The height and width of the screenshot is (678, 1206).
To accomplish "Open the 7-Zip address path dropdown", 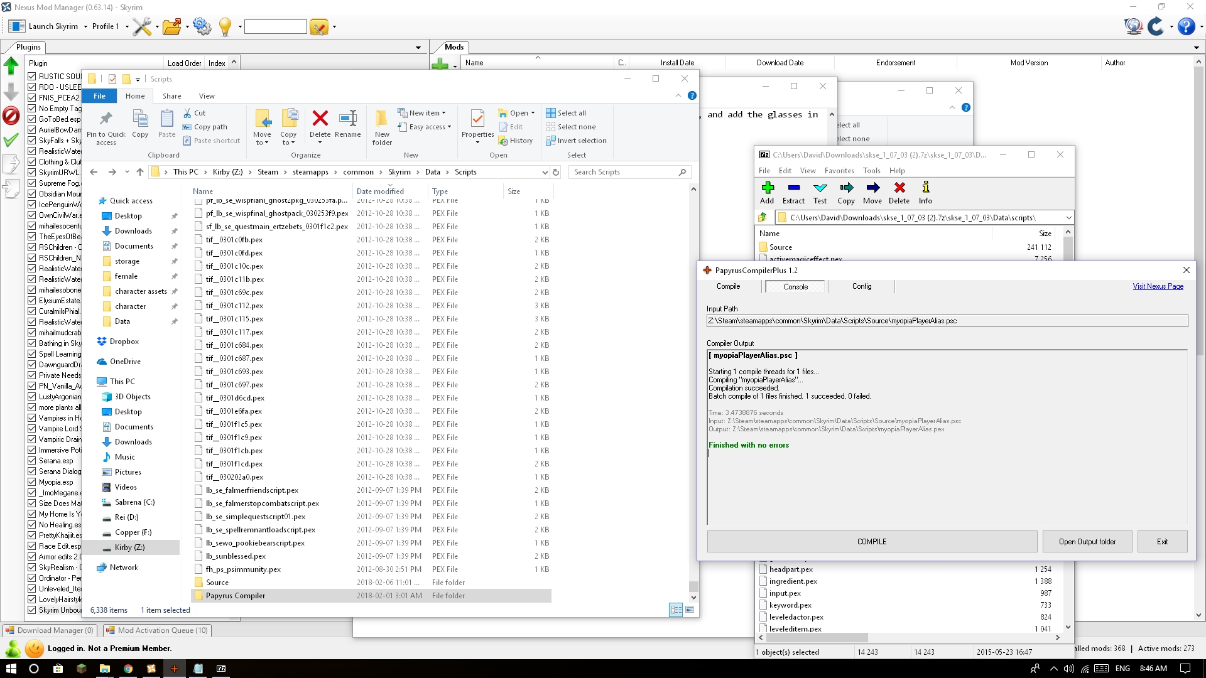I will click(x=1068, y=218).
